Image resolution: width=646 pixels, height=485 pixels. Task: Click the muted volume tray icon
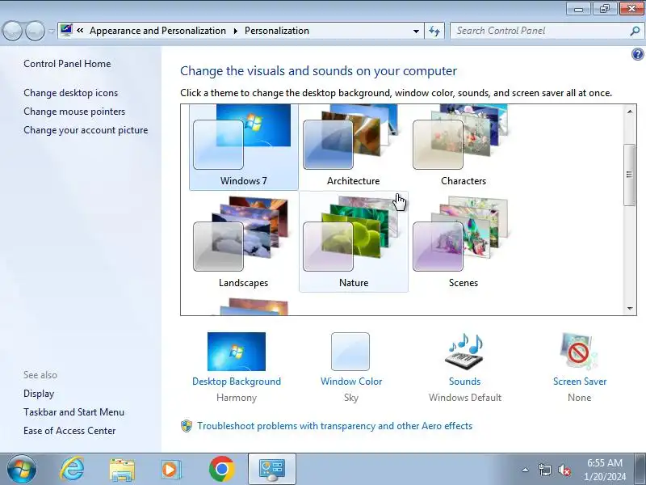pos(564,470)
